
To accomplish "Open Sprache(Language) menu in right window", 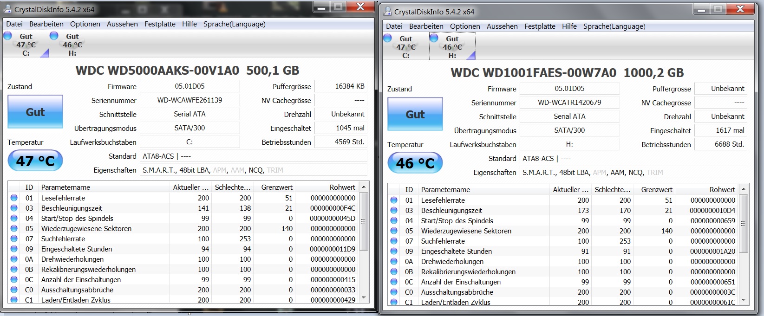I will coord(614,26).
